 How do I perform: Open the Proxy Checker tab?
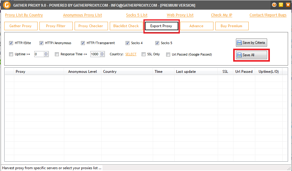pyautogui.click(x=91, y=26)
